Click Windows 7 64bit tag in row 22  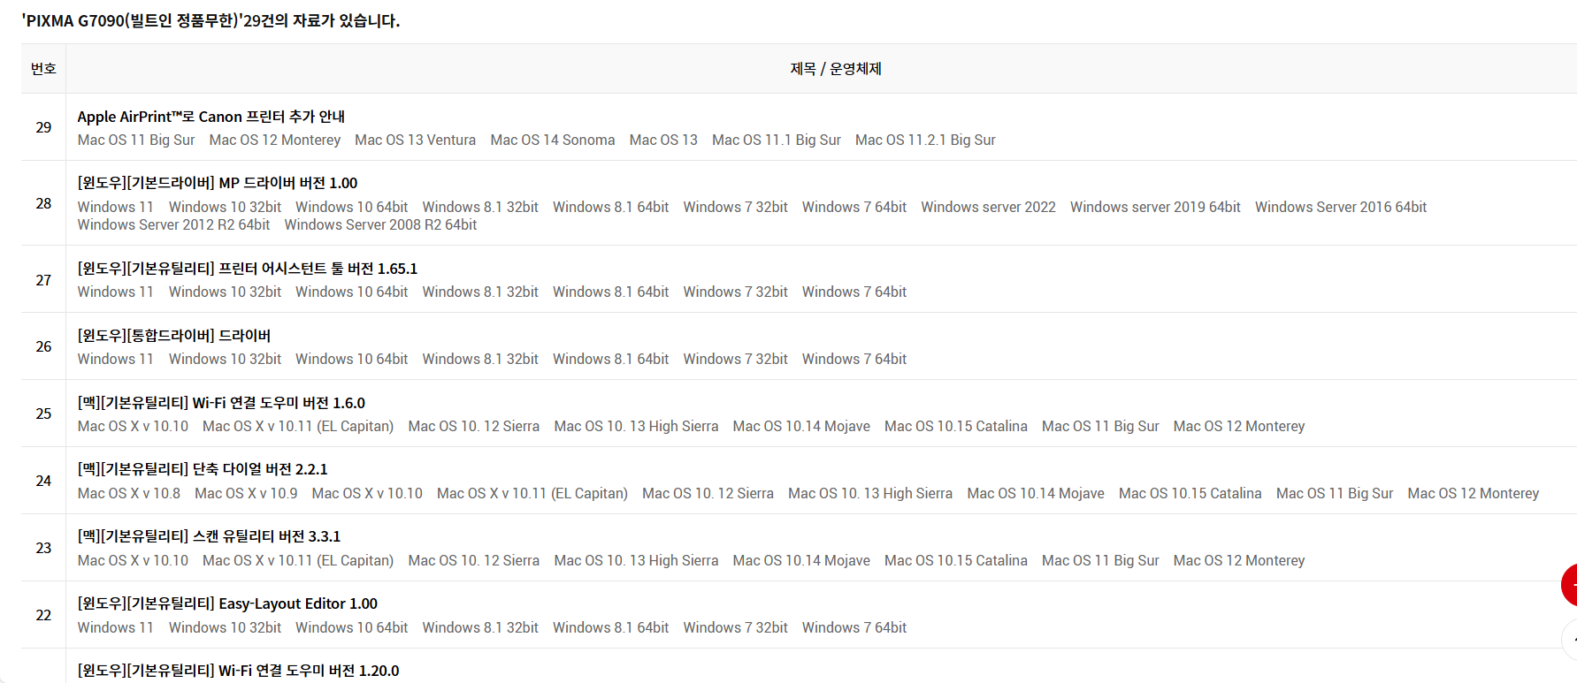click(x=854, y=627)
